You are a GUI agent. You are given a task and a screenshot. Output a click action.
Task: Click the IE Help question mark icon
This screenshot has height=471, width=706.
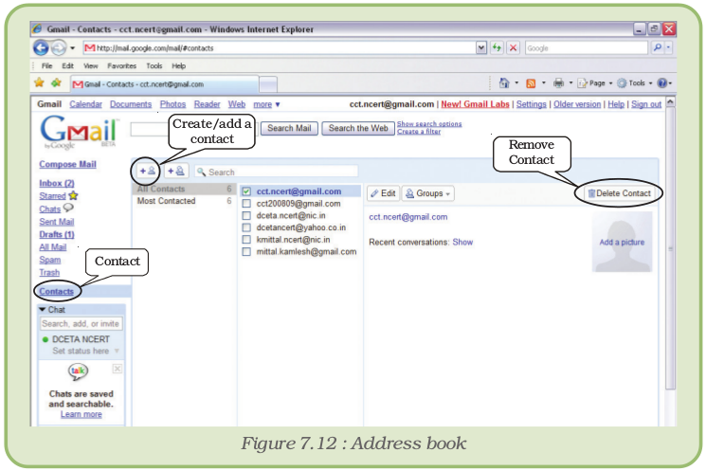[x=661, y=83]
